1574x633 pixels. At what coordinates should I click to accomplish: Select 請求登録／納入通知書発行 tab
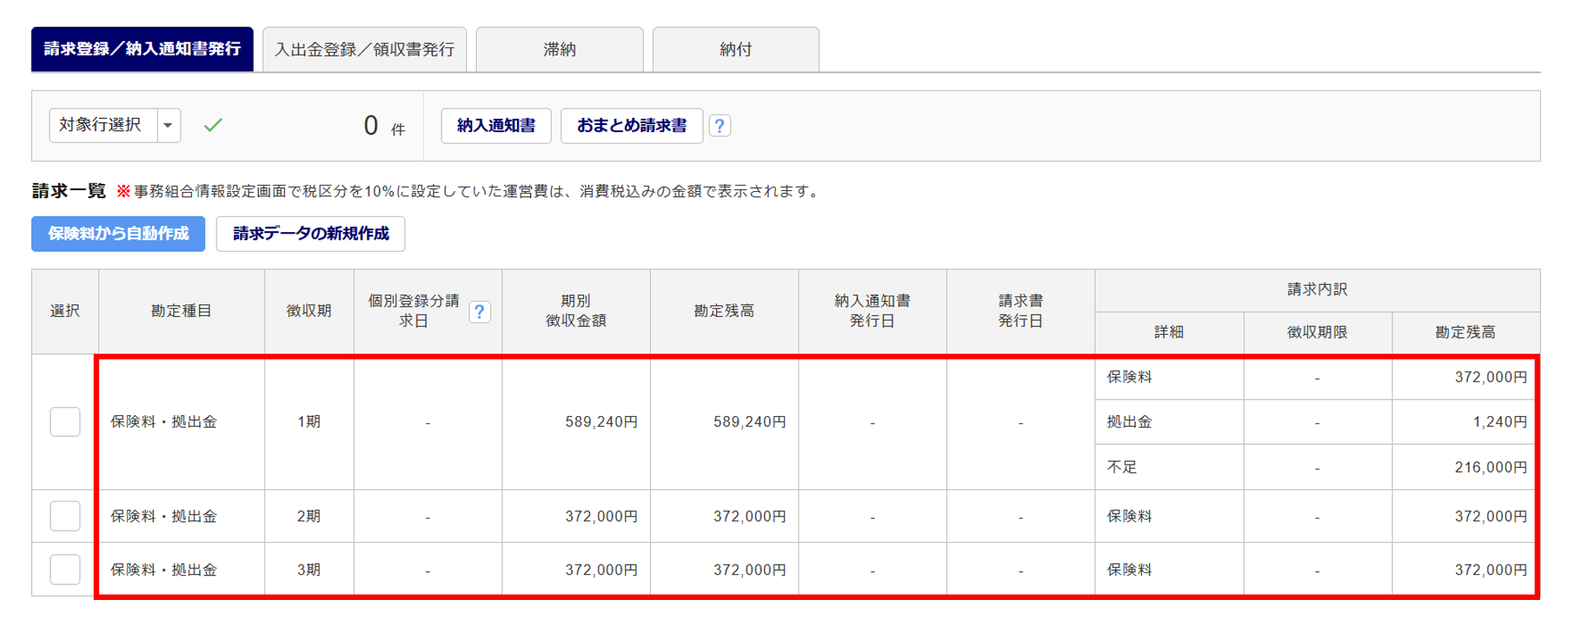[x=142, y=50]
